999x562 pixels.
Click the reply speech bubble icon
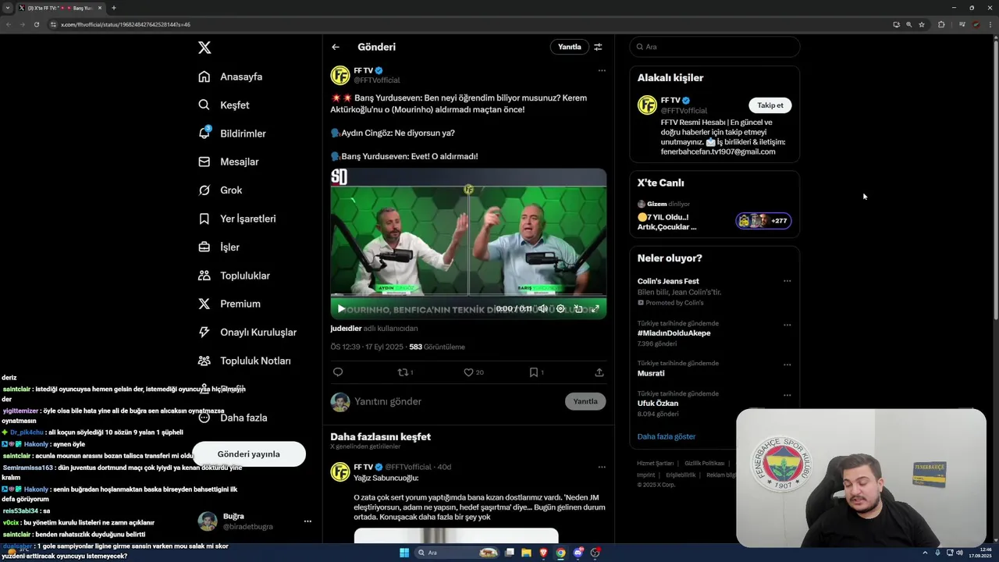pos(338,372)
